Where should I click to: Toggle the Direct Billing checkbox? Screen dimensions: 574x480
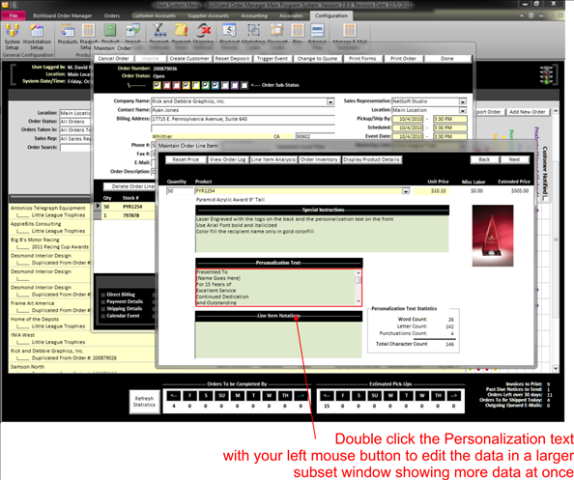pyautogui.click(x=103, y=295)
